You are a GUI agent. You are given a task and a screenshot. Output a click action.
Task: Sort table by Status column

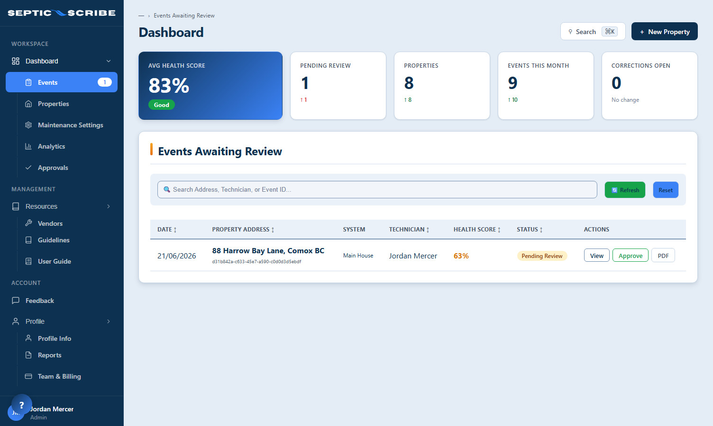coord(530,230)
